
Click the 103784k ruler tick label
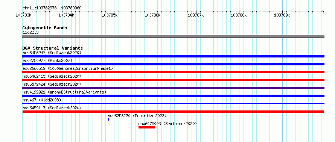[67, 15]
